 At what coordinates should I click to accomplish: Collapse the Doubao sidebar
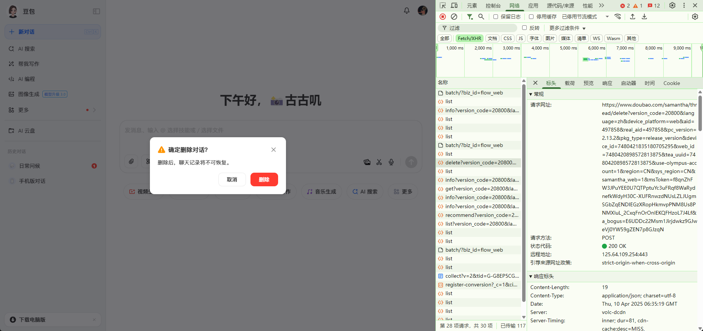[96, 11]
